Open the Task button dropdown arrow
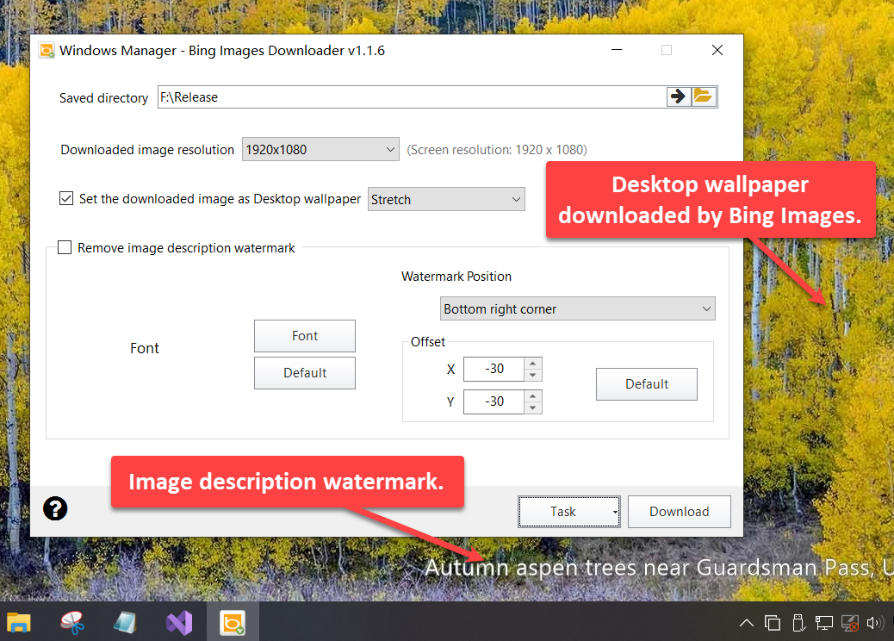 coord(615,512)
